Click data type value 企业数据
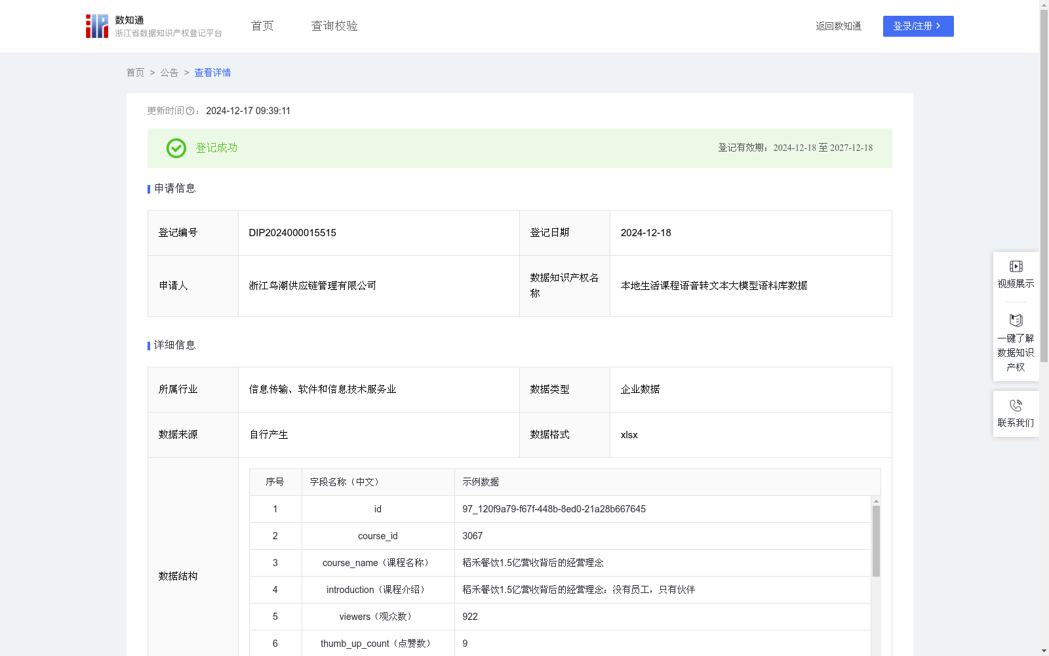This screenshot has width=1049, height=656. pyautogui.click(x=641, y=390)
